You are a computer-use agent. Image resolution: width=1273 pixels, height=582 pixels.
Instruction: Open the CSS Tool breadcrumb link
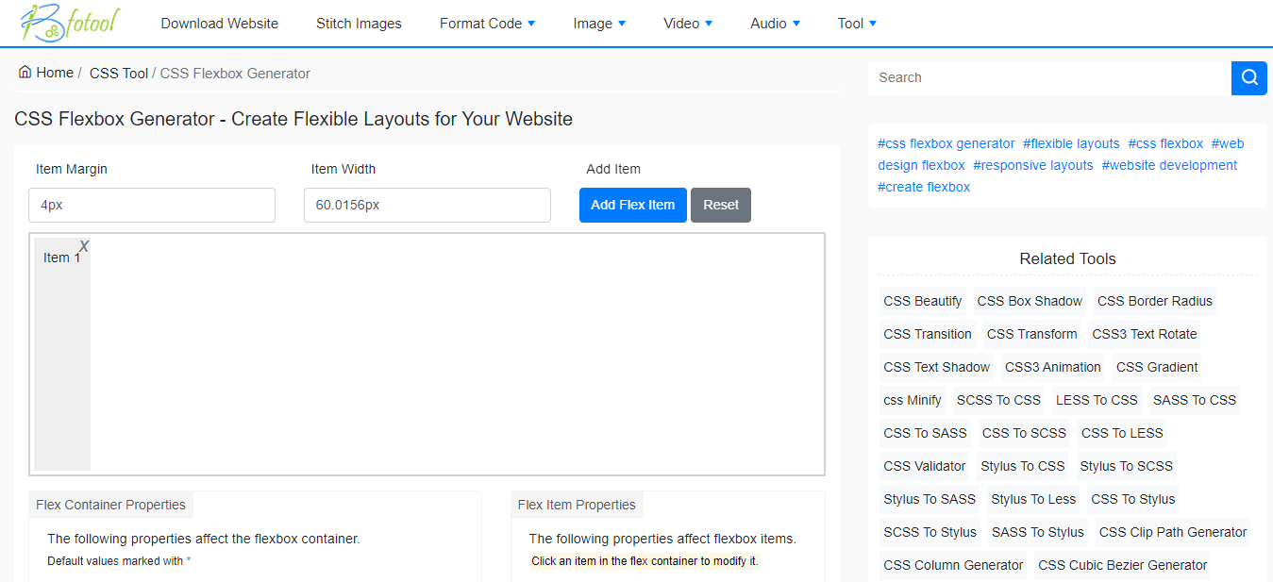tap(118, 73)
